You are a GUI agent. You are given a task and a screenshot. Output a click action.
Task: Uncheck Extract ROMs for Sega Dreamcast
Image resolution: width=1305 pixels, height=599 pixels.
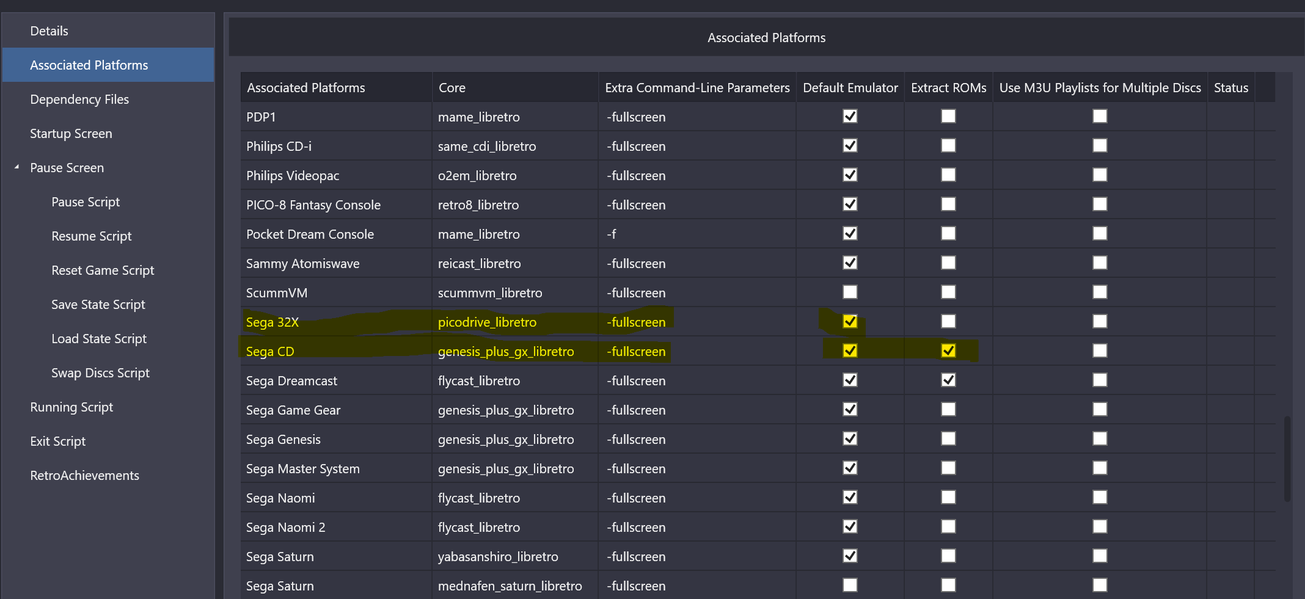948,380
